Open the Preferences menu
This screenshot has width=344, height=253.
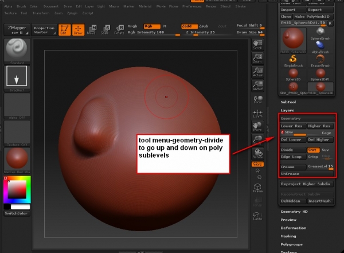(191, 6)
